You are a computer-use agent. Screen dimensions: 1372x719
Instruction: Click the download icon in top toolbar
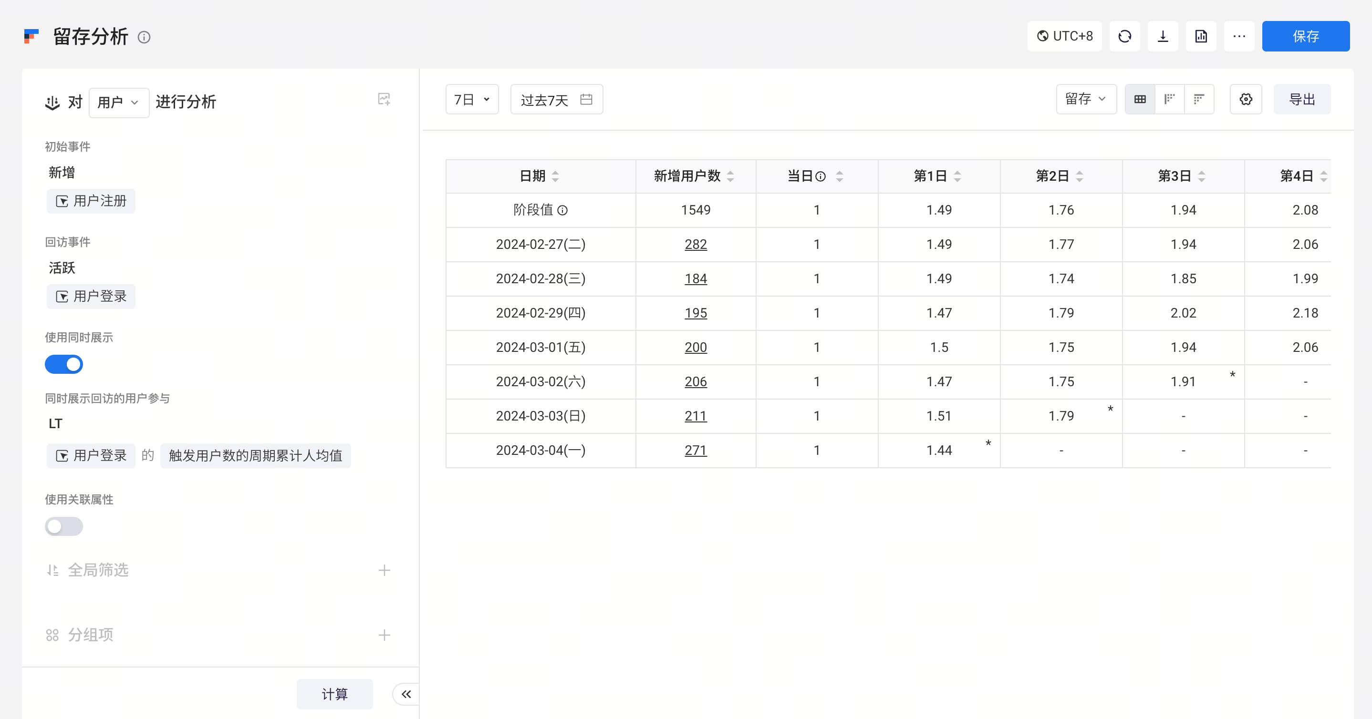[1163, 36]
